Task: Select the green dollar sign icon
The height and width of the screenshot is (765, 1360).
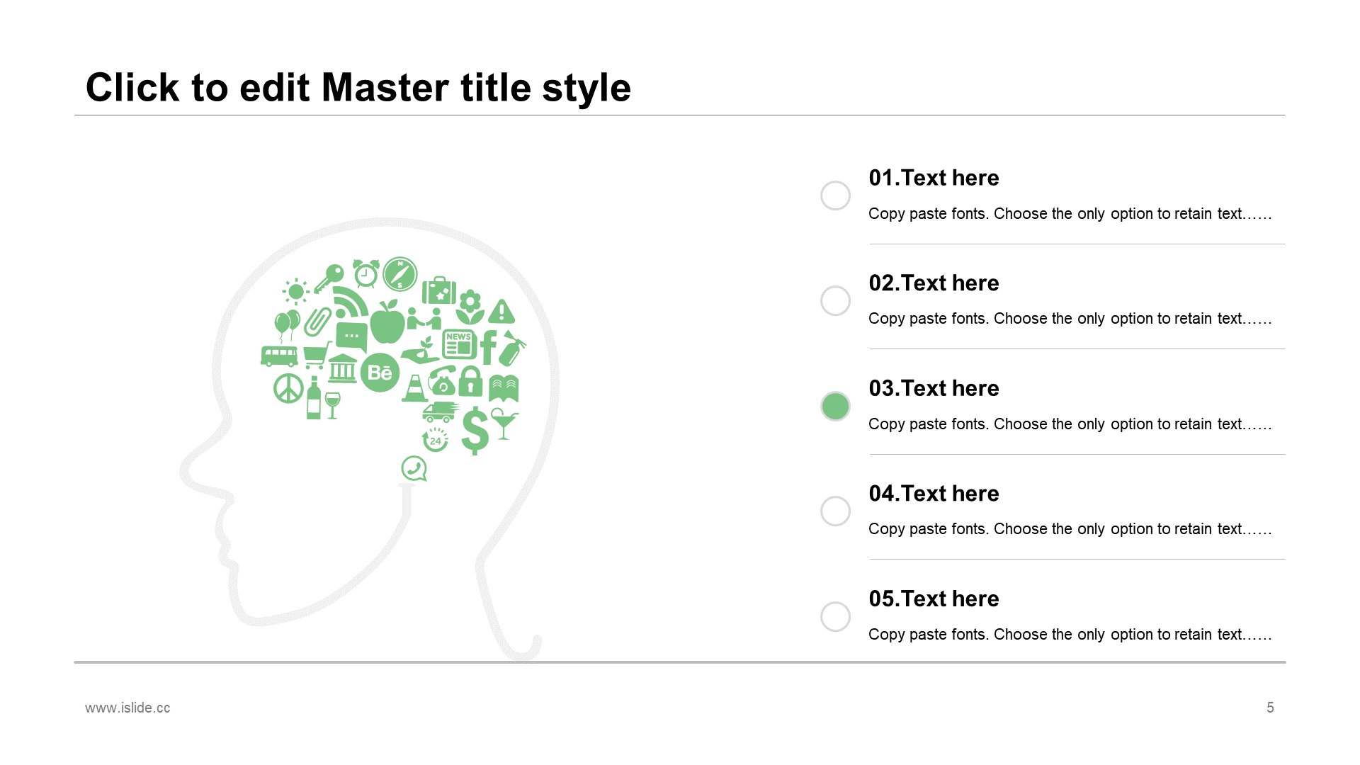Action: pos(475,431)
